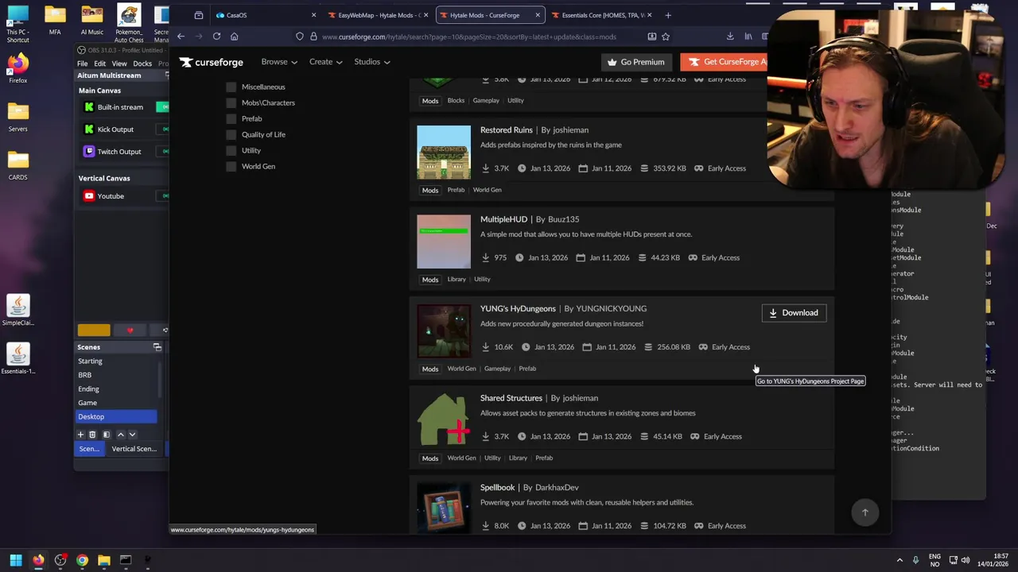Viewport: 1018px width, 572px height.
Task: Click the site lock icon in address bar
Action: tap(313, 37)
